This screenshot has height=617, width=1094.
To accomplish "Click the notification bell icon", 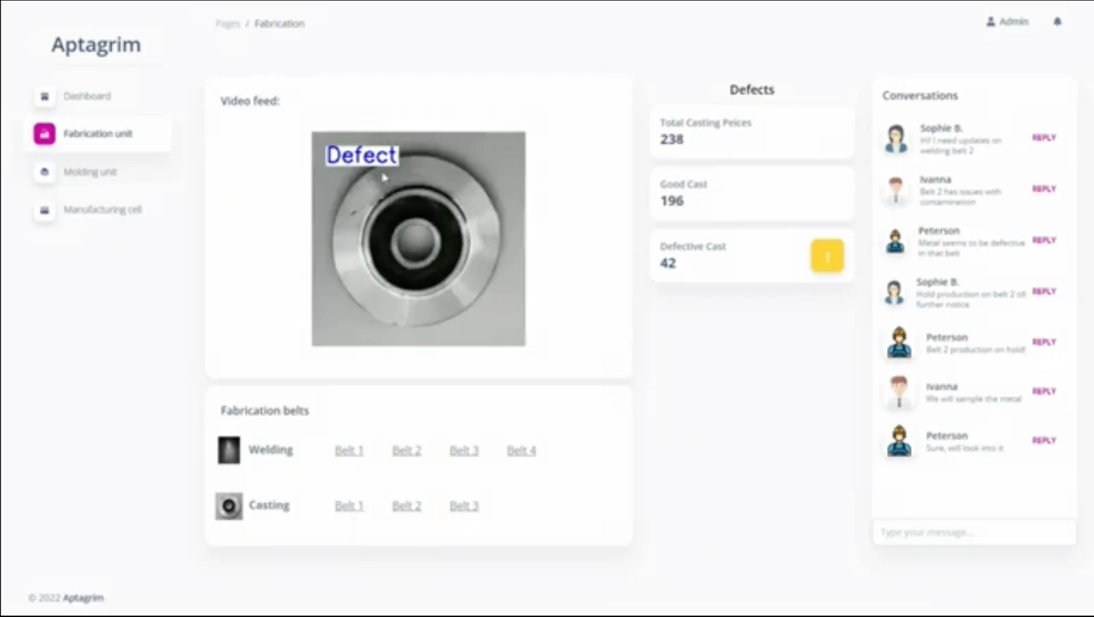I will [1057, 22].
